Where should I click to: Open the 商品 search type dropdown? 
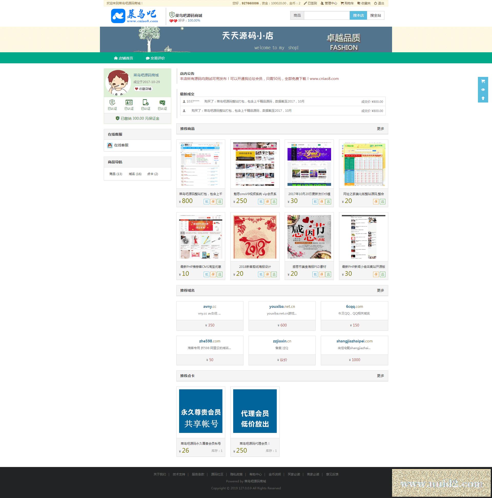(x=297, y=15)
